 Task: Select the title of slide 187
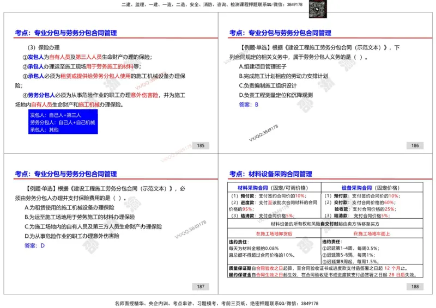66,174
